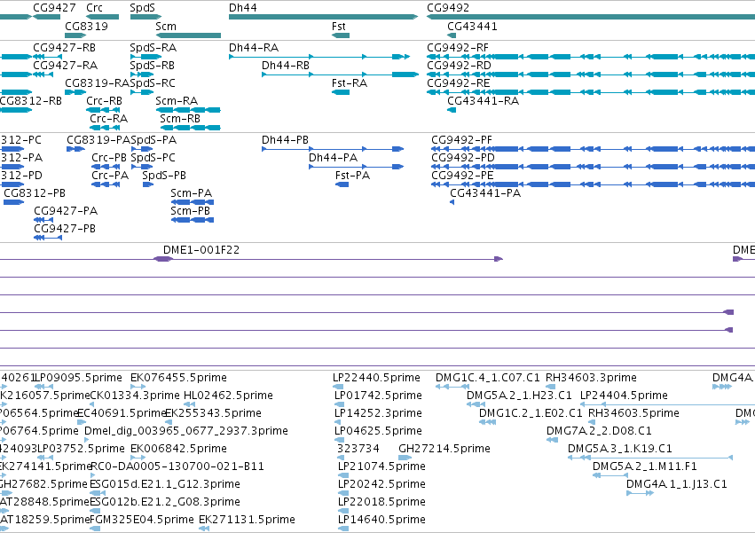This screenshot has height=533, width=755.
Task: Select the CG8319 gene label
Action: (x=86, y=27)
